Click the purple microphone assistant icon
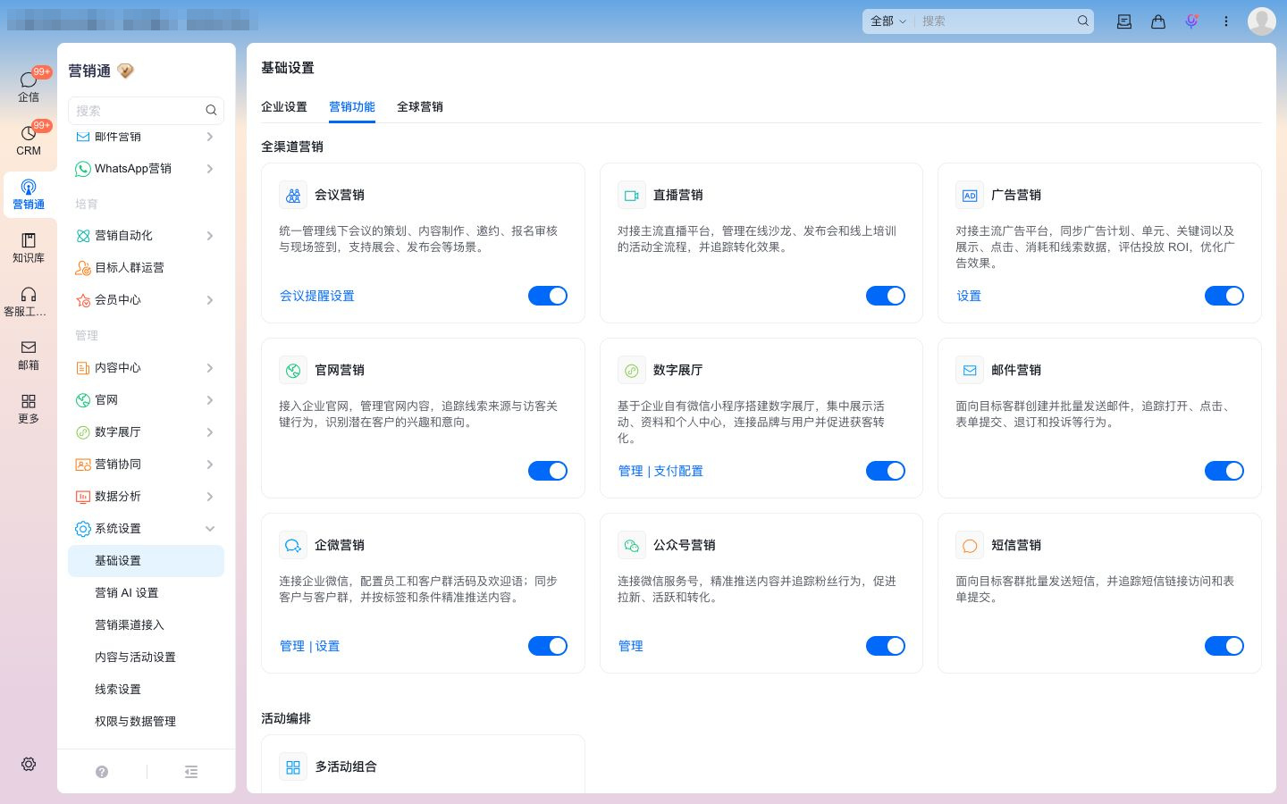Screen dimensions: 1287x804 [1191, 21]
